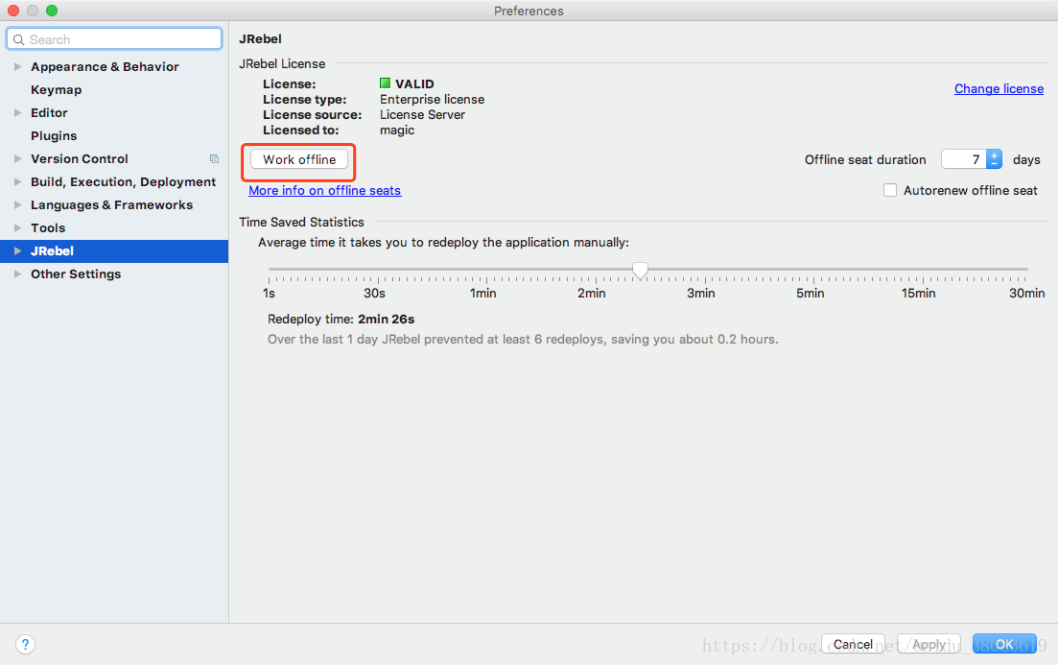Expand Version Control settings node
This screenshot has width=1058, height=665.
[18, 158]
